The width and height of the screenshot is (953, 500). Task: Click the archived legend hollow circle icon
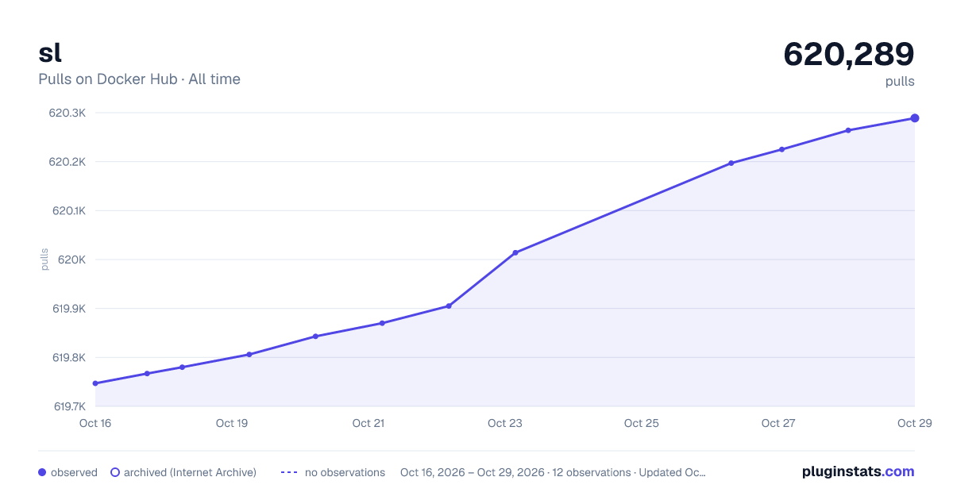(x=114, y=472)
